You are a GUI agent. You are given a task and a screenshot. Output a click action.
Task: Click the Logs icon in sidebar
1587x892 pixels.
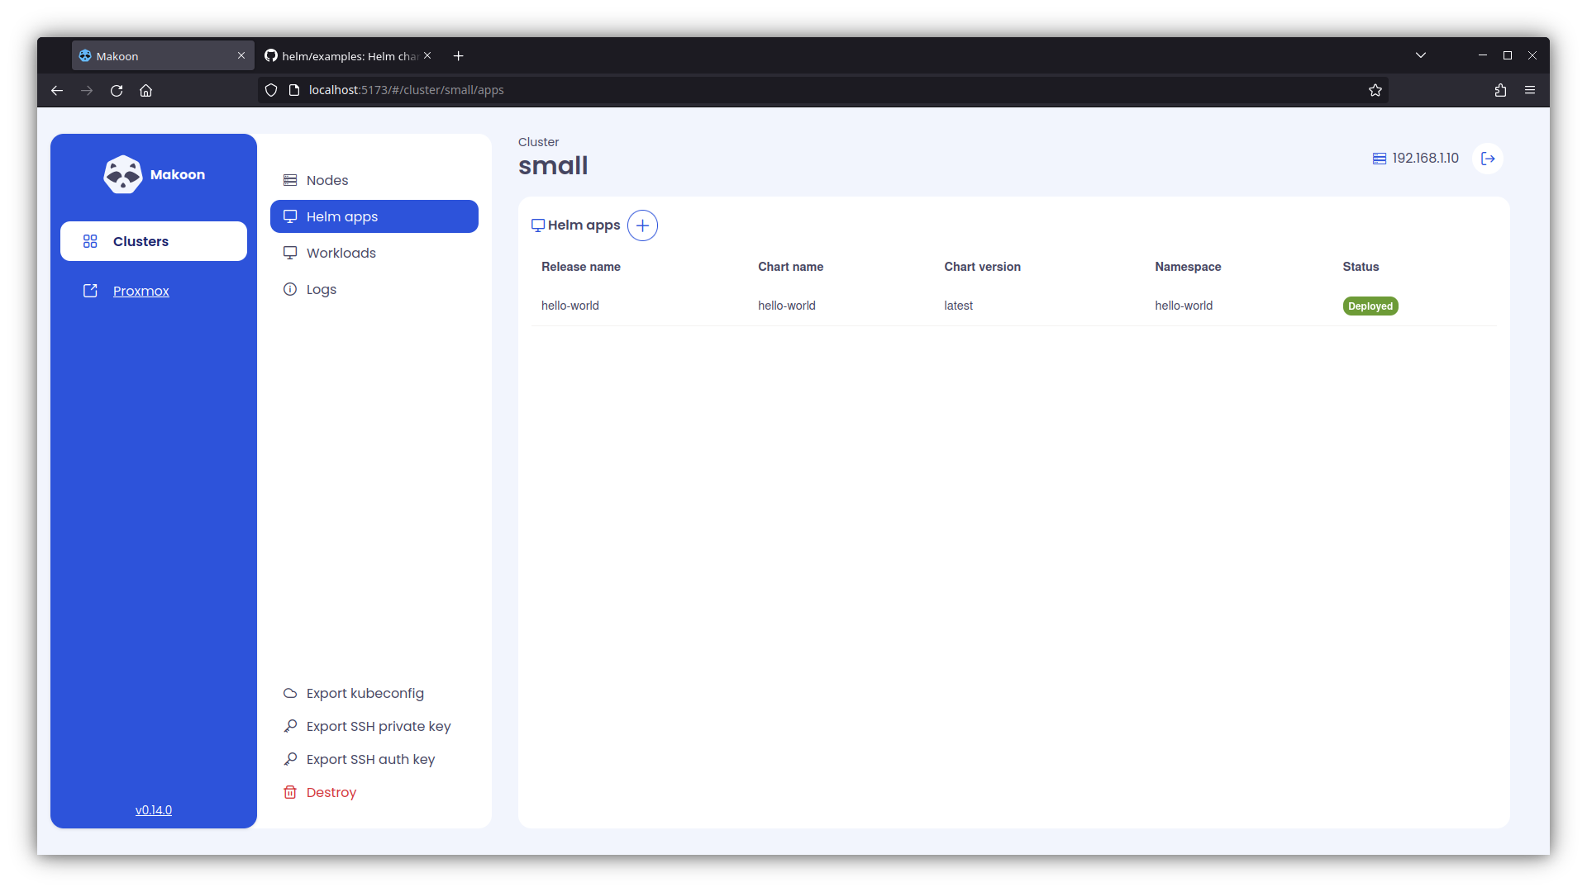pyautogui.click(x=290, y=288)
